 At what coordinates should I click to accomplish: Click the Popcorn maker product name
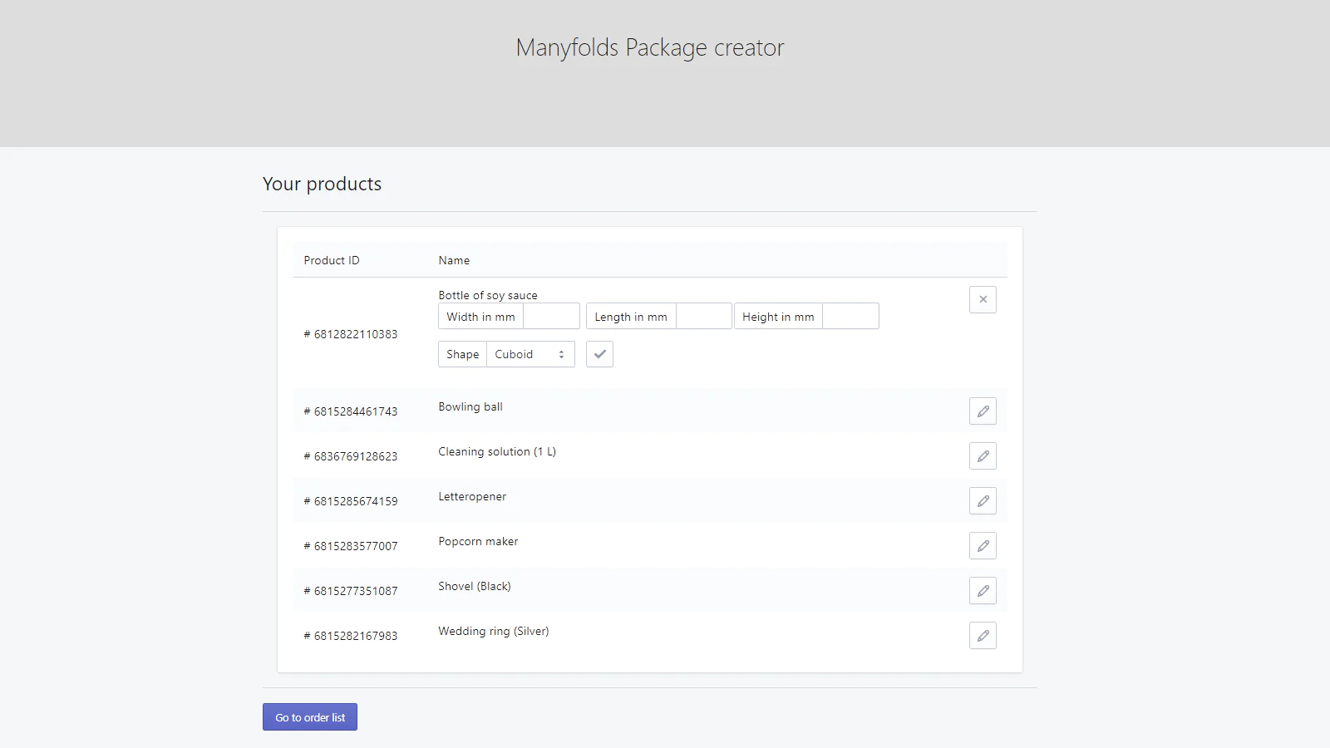(478, 541)
